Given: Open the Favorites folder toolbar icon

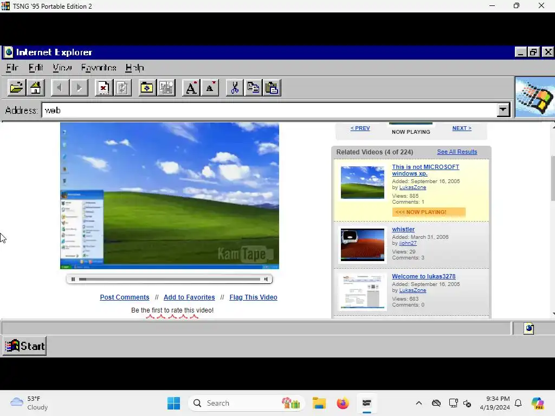Looking at the screenshot, I should (146, 87).
